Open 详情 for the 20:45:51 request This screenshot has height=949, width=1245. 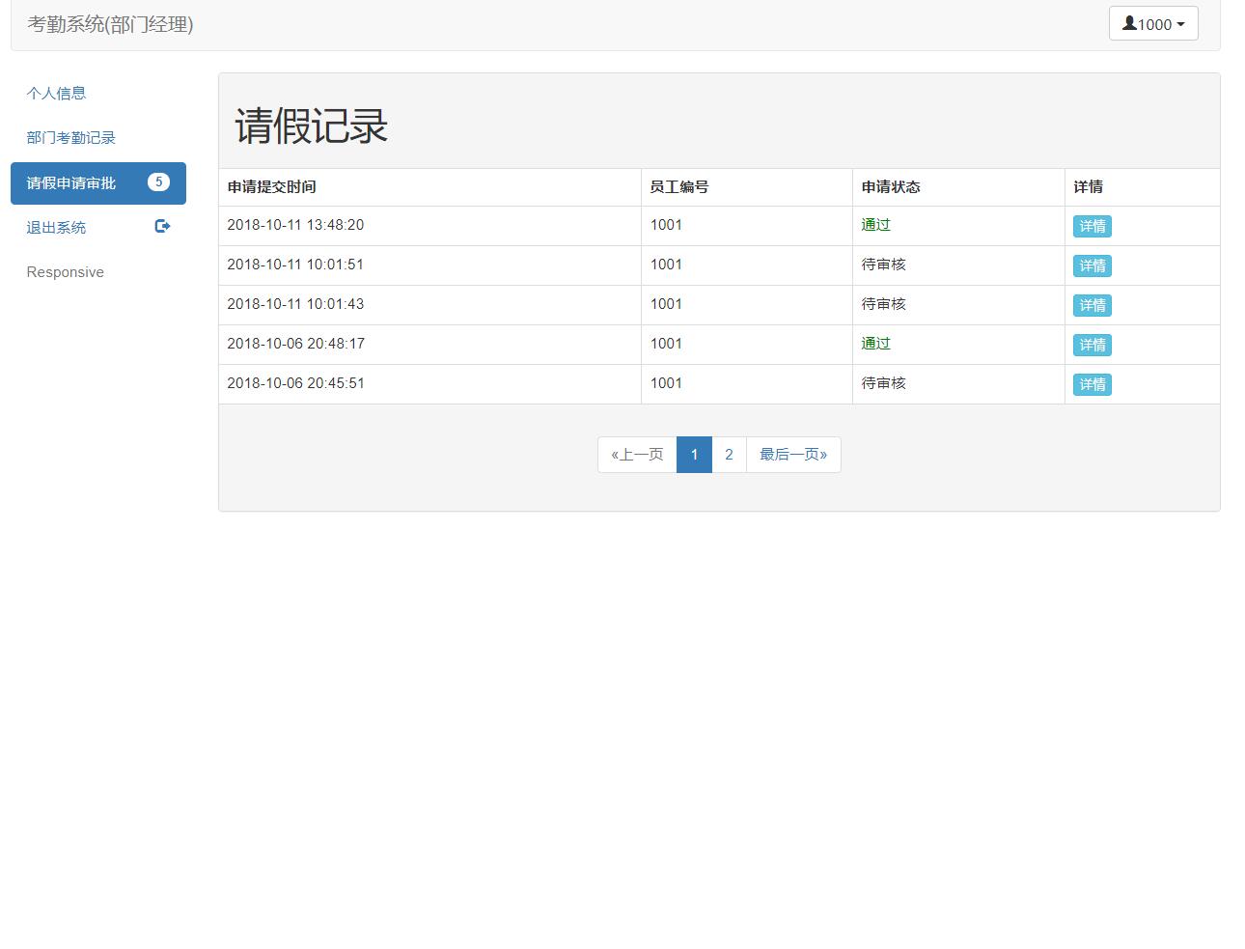click(1092, 384)
